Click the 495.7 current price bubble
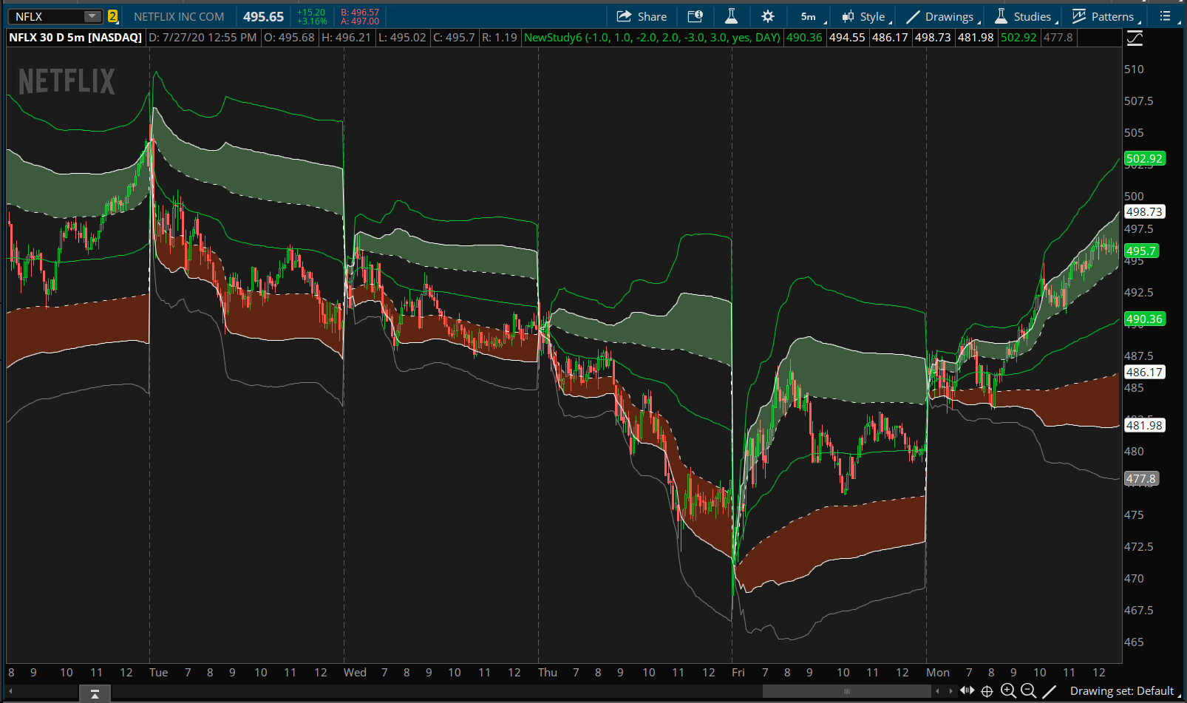Image resolution: width=1187 pixels, height=703 pixels. pyautogui.click(x=1141, y=251)
